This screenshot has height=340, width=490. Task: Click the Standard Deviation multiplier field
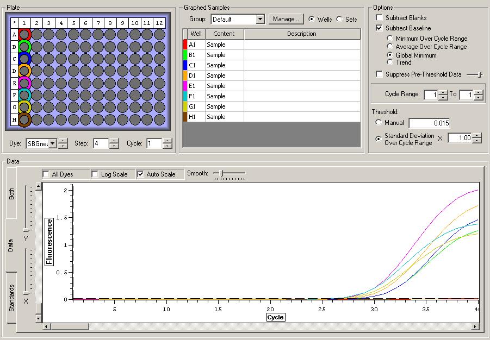pyautogui.click(x=460, y=138)
